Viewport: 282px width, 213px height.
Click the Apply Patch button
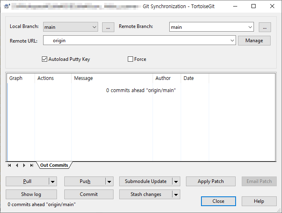point(211,181)
